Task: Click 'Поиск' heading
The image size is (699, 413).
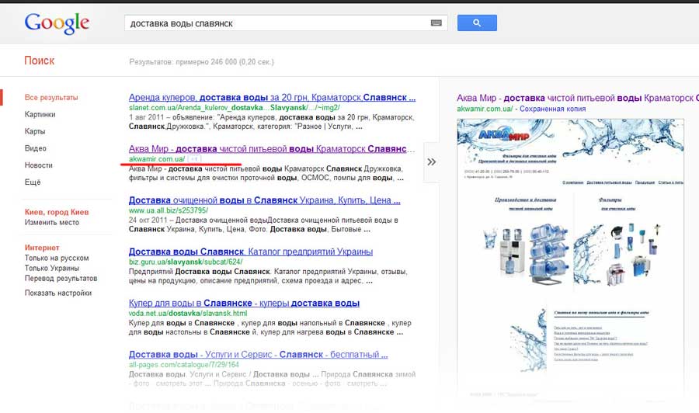Action: click(40, 61)
